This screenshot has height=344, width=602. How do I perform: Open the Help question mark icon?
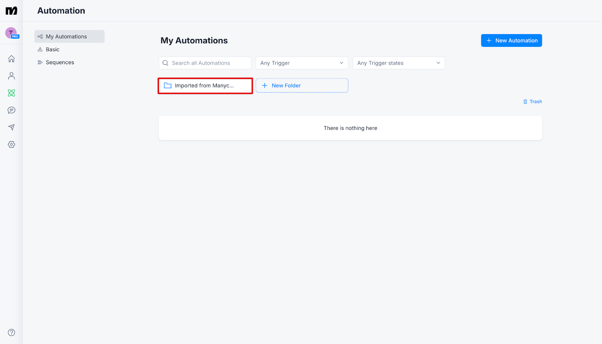(11, 332)
